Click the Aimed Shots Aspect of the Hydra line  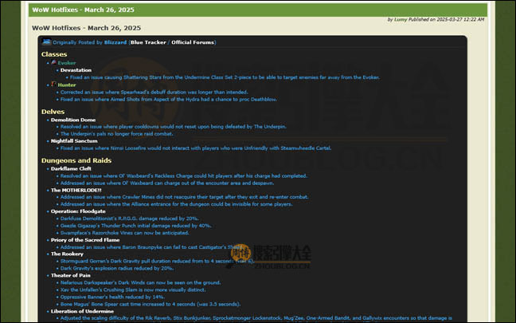169,99
